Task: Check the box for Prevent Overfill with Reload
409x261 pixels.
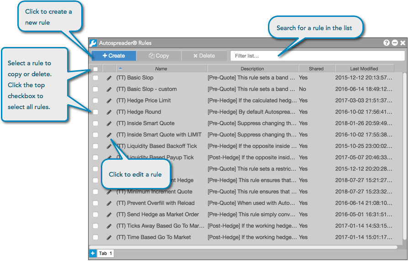Action: pos(95,203)
